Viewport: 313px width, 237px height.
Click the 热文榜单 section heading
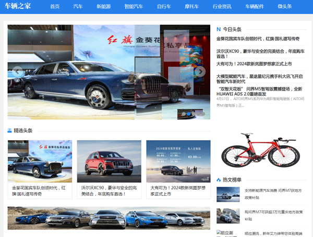(232, 180)
